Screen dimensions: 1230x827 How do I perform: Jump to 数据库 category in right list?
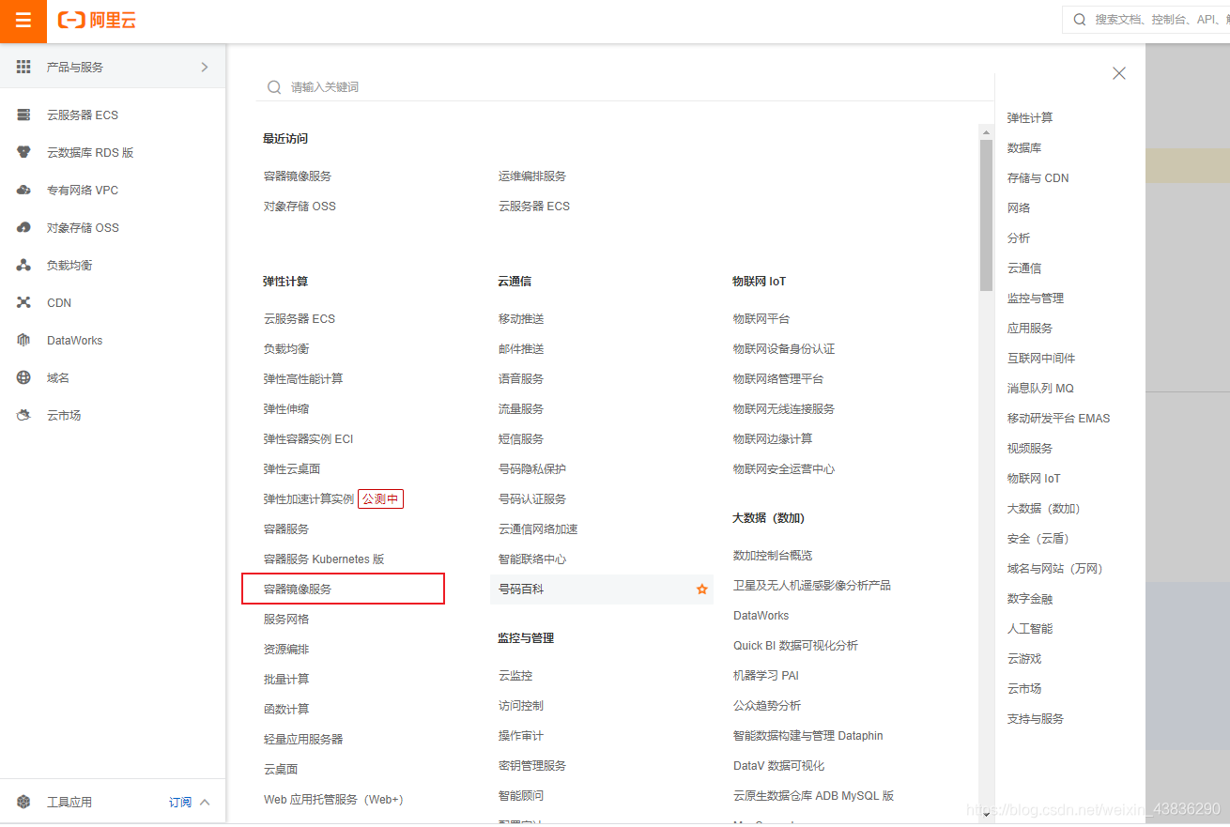pyautogui.click(x=1024, y=147)
